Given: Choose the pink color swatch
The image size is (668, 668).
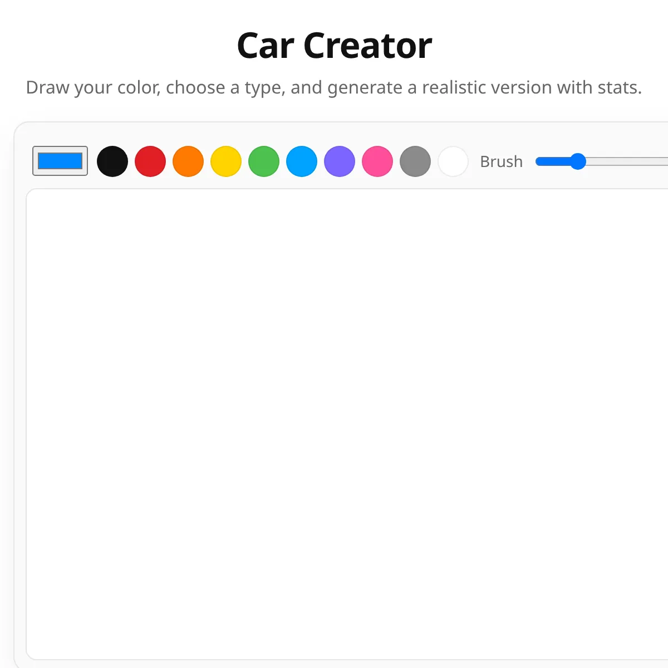Looking at the screenshot, I should click(377, 161).
